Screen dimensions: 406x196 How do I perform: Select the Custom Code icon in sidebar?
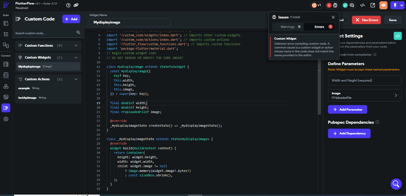(x=6, y=108)
